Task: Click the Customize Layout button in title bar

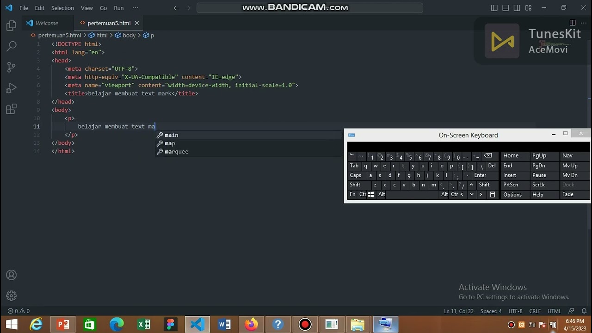Action: point(528,8)
